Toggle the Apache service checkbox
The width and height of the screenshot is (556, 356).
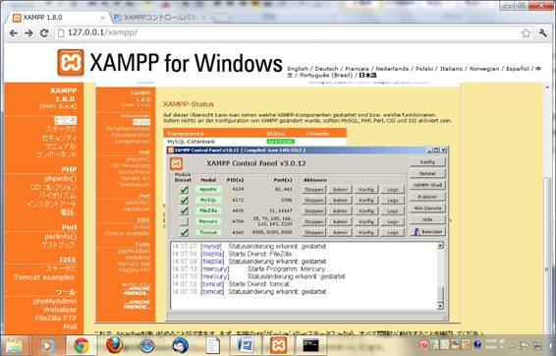[x=184, y=189]
